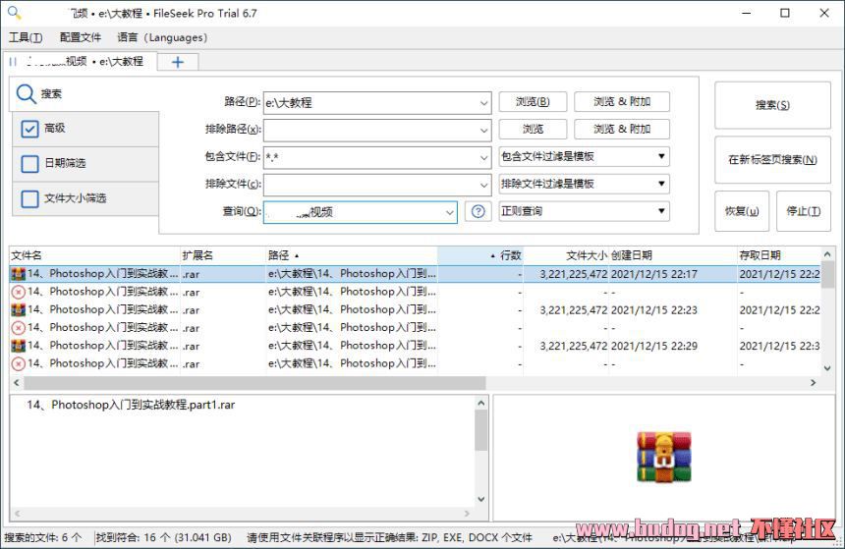Click 浏览 & 附加 button next to 路径
The width and height of the screenshot is (845, 549).
click(x=622, y=101)
